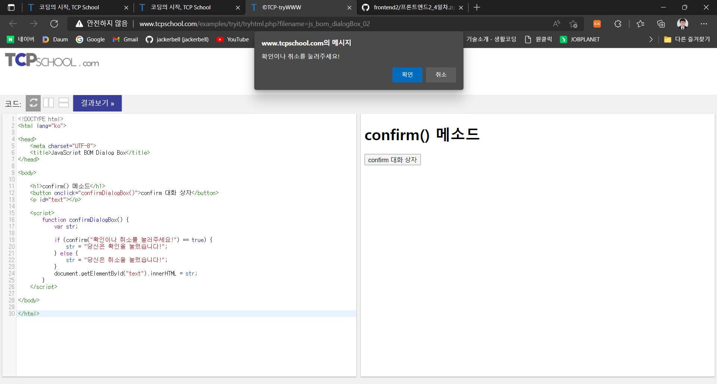The height and width of the screenshot is (384, 717).
Task: Click the refresh/reset code icon
Action: pos(33,103)
